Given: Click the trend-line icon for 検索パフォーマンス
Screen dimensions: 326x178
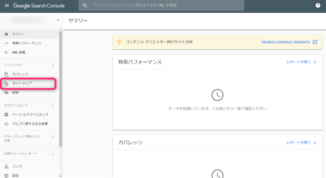Looking at the screenshot, I should (x=6, y=43).
